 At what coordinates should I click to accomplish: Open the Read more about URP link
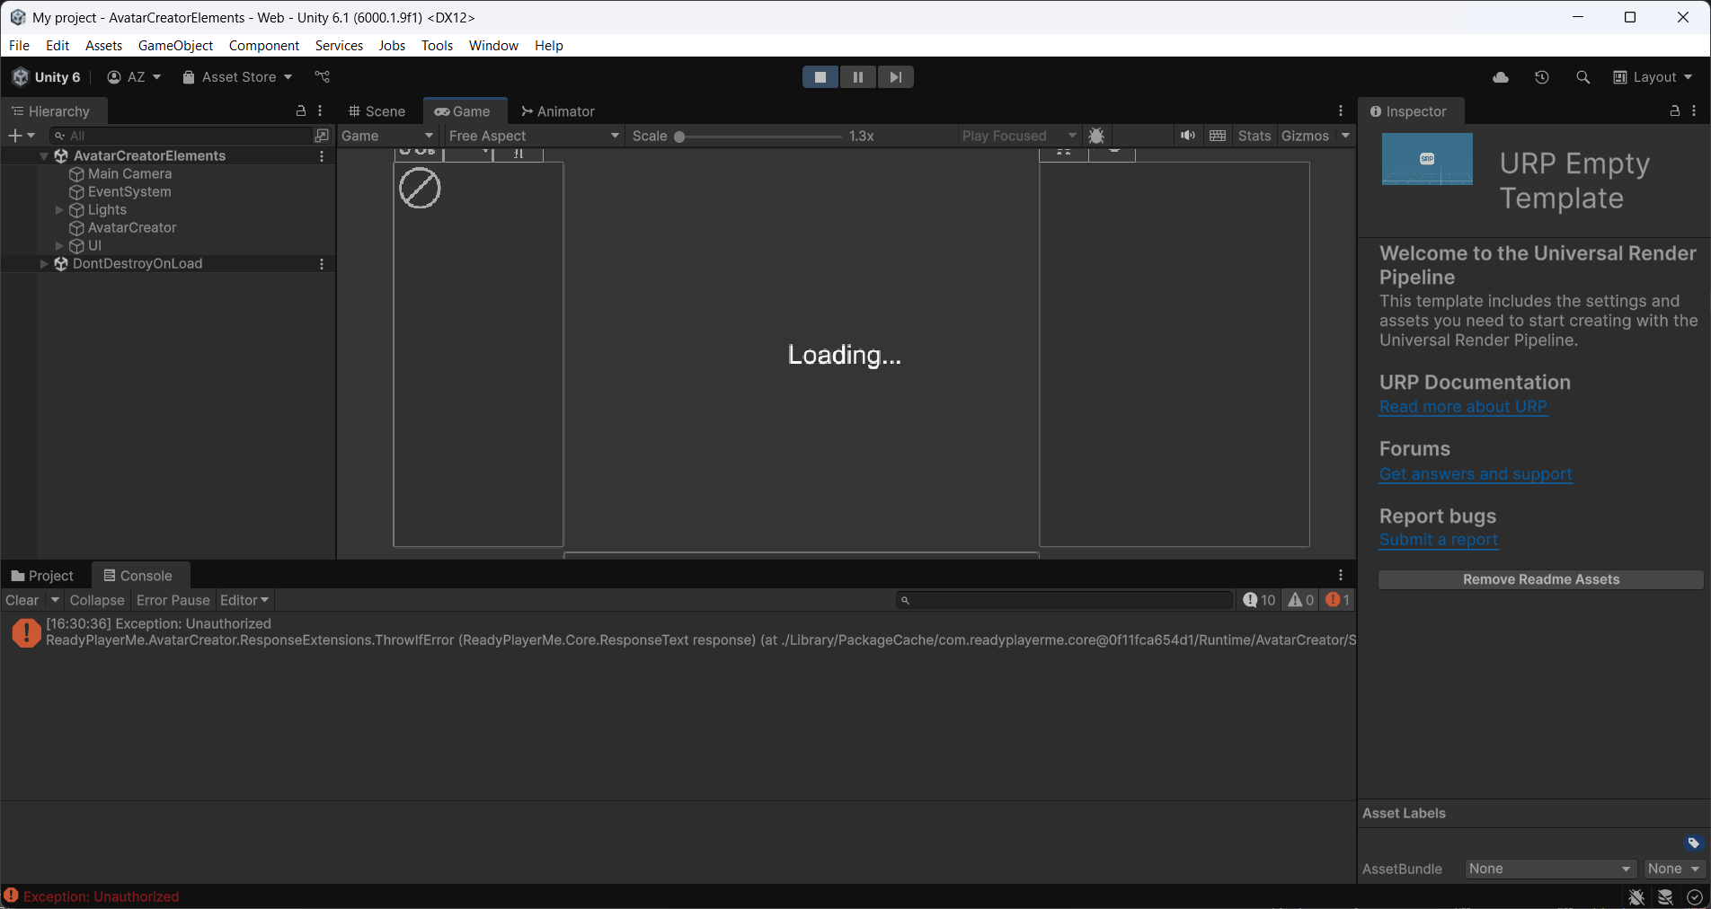1463,407
